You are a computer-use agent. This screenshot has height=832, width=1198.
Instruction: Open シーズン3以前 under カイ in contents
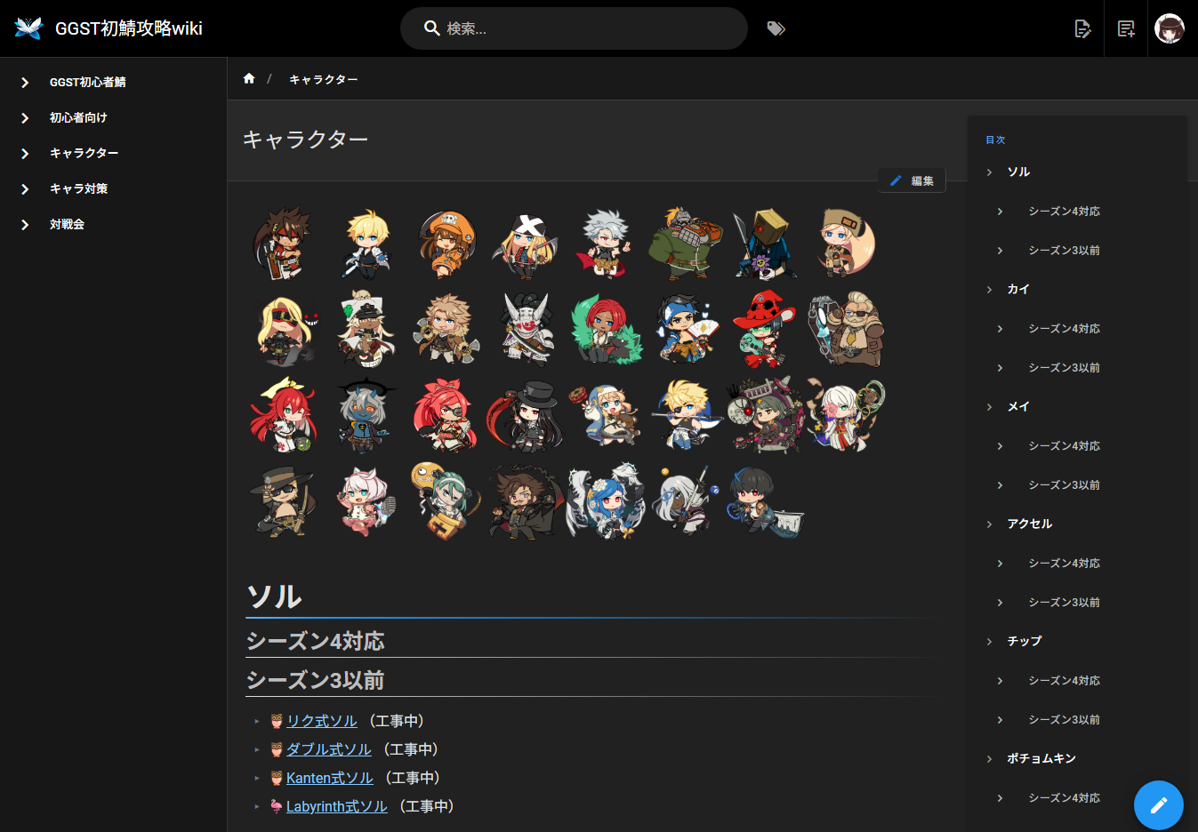1064,367
